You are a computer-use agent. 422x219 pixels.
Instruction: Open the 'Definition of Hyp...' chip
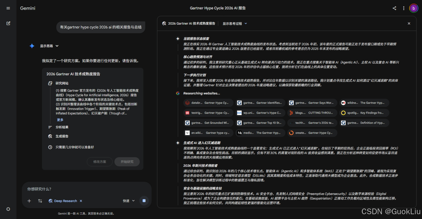[364, 123]
